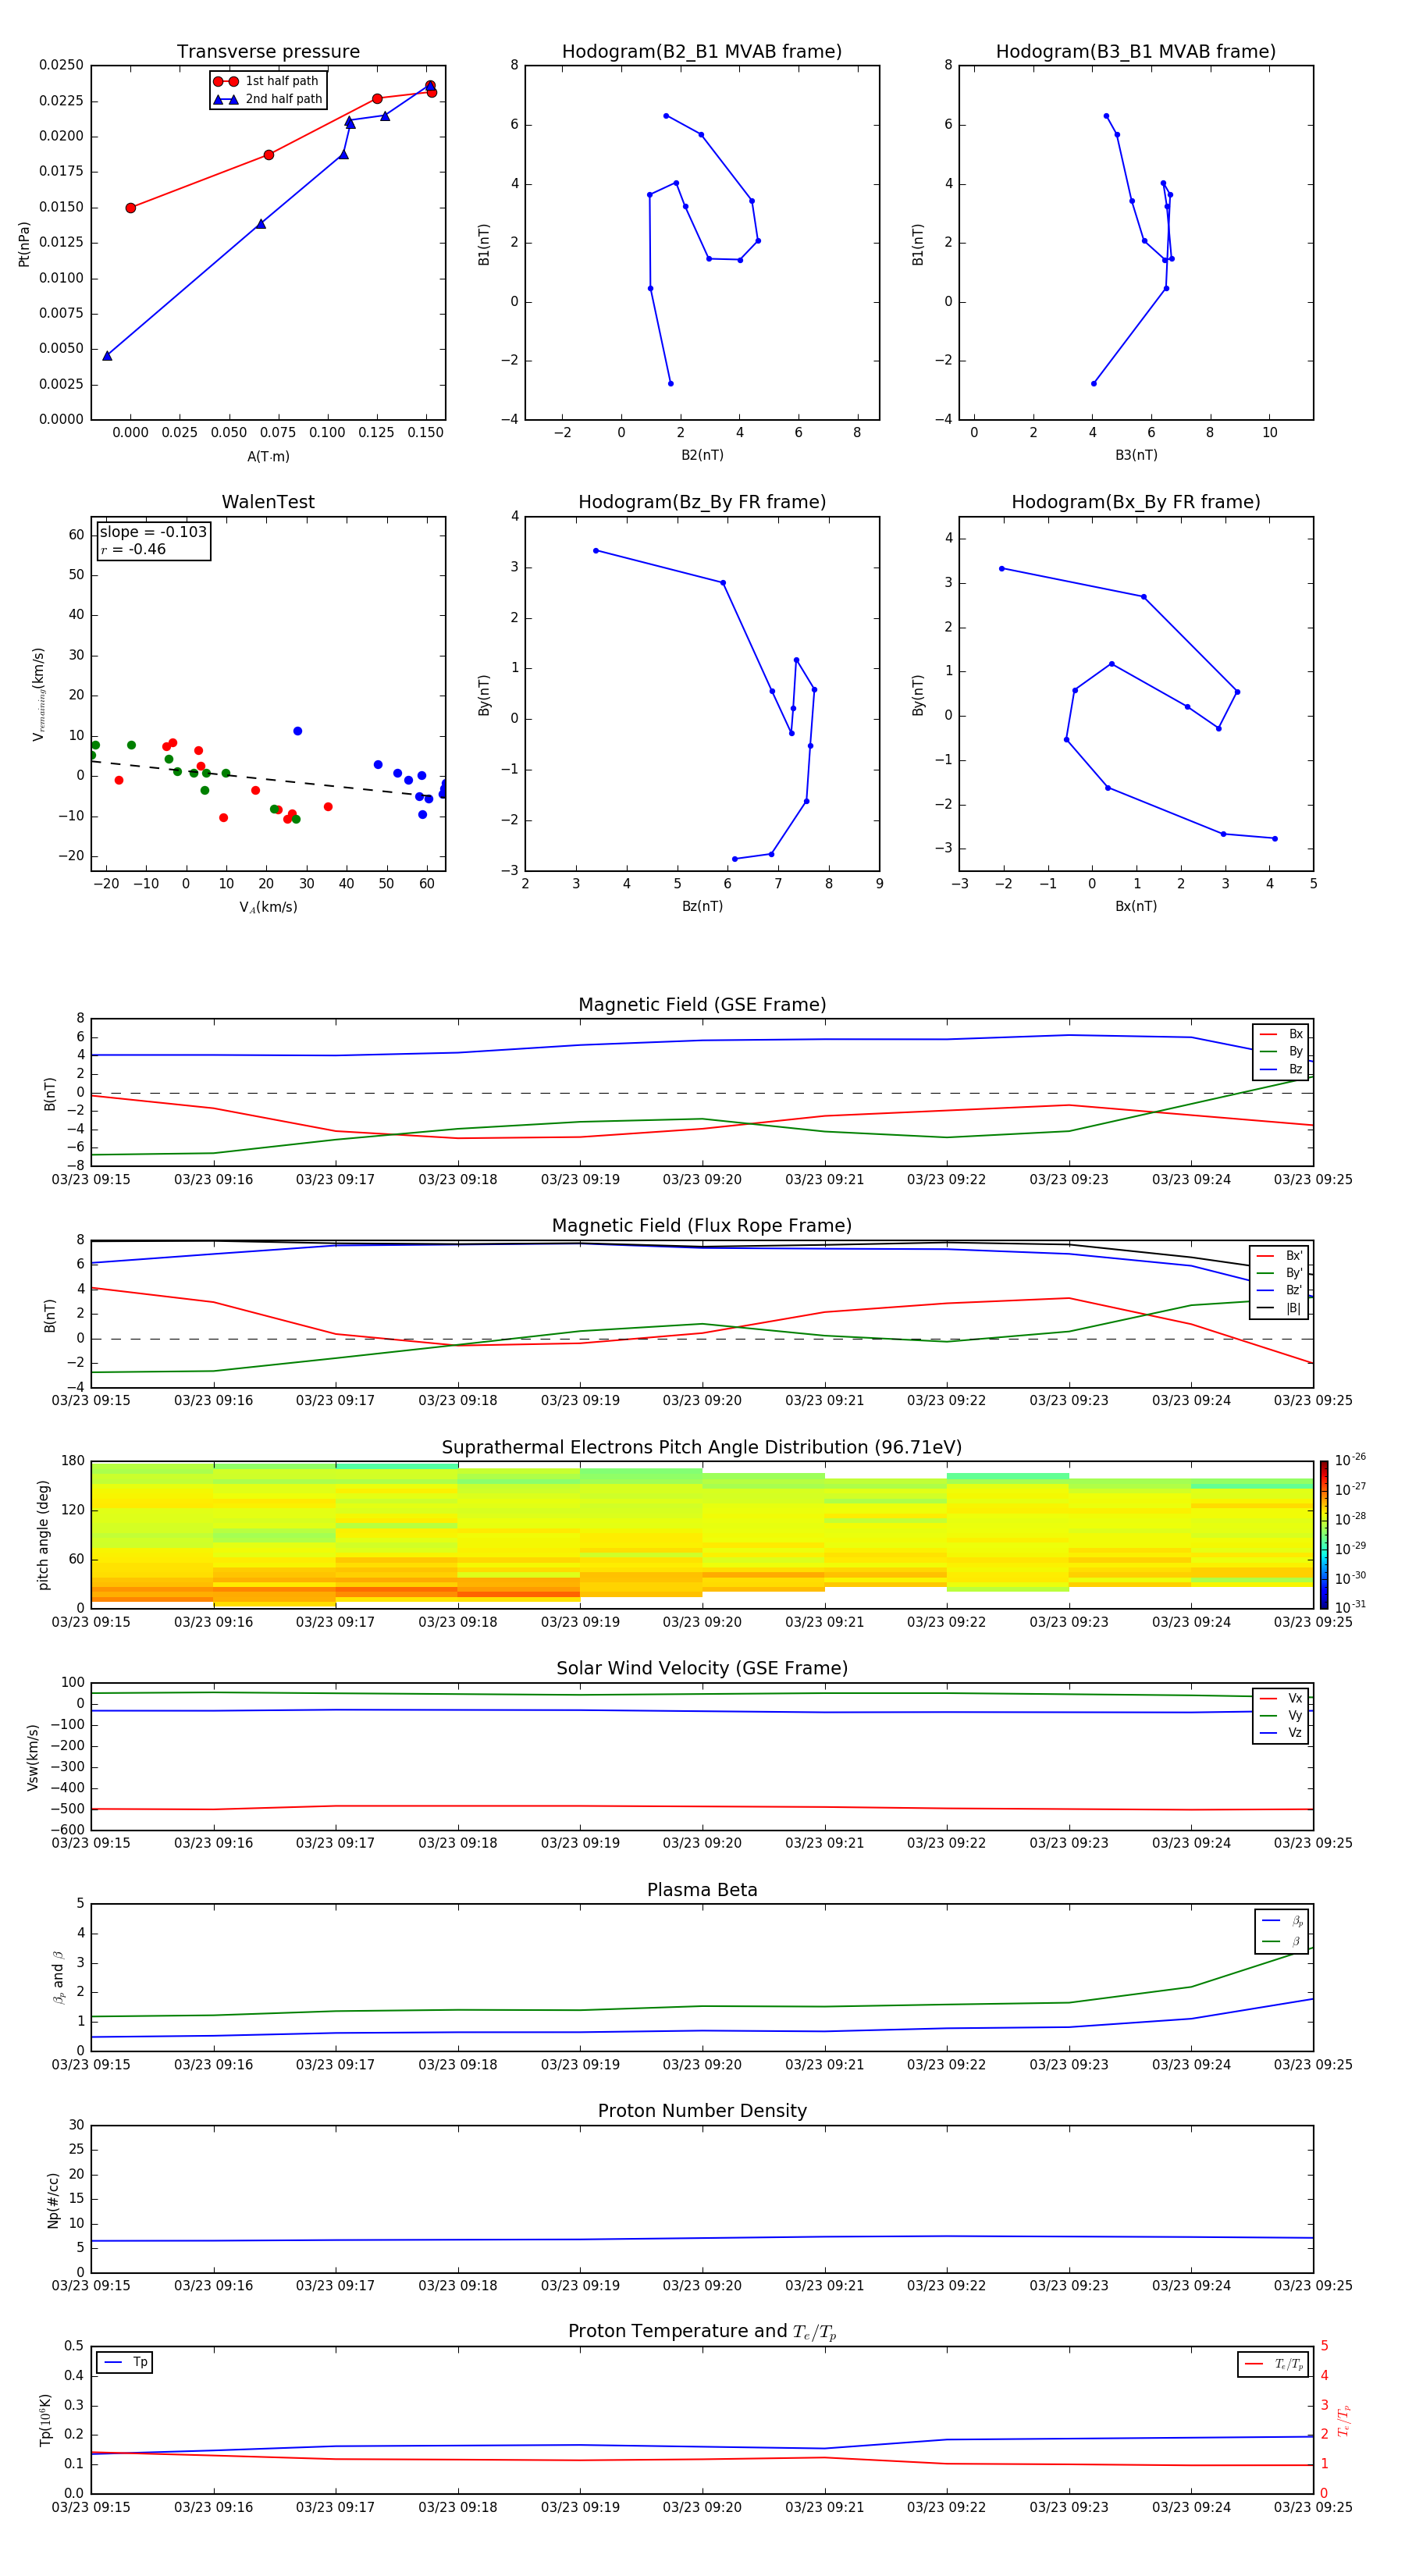The height and width of the screenshot is (2576, 1405).
Task: Click 'Vsw(km/s)' y-axis label
Action: pos(33,1757)
